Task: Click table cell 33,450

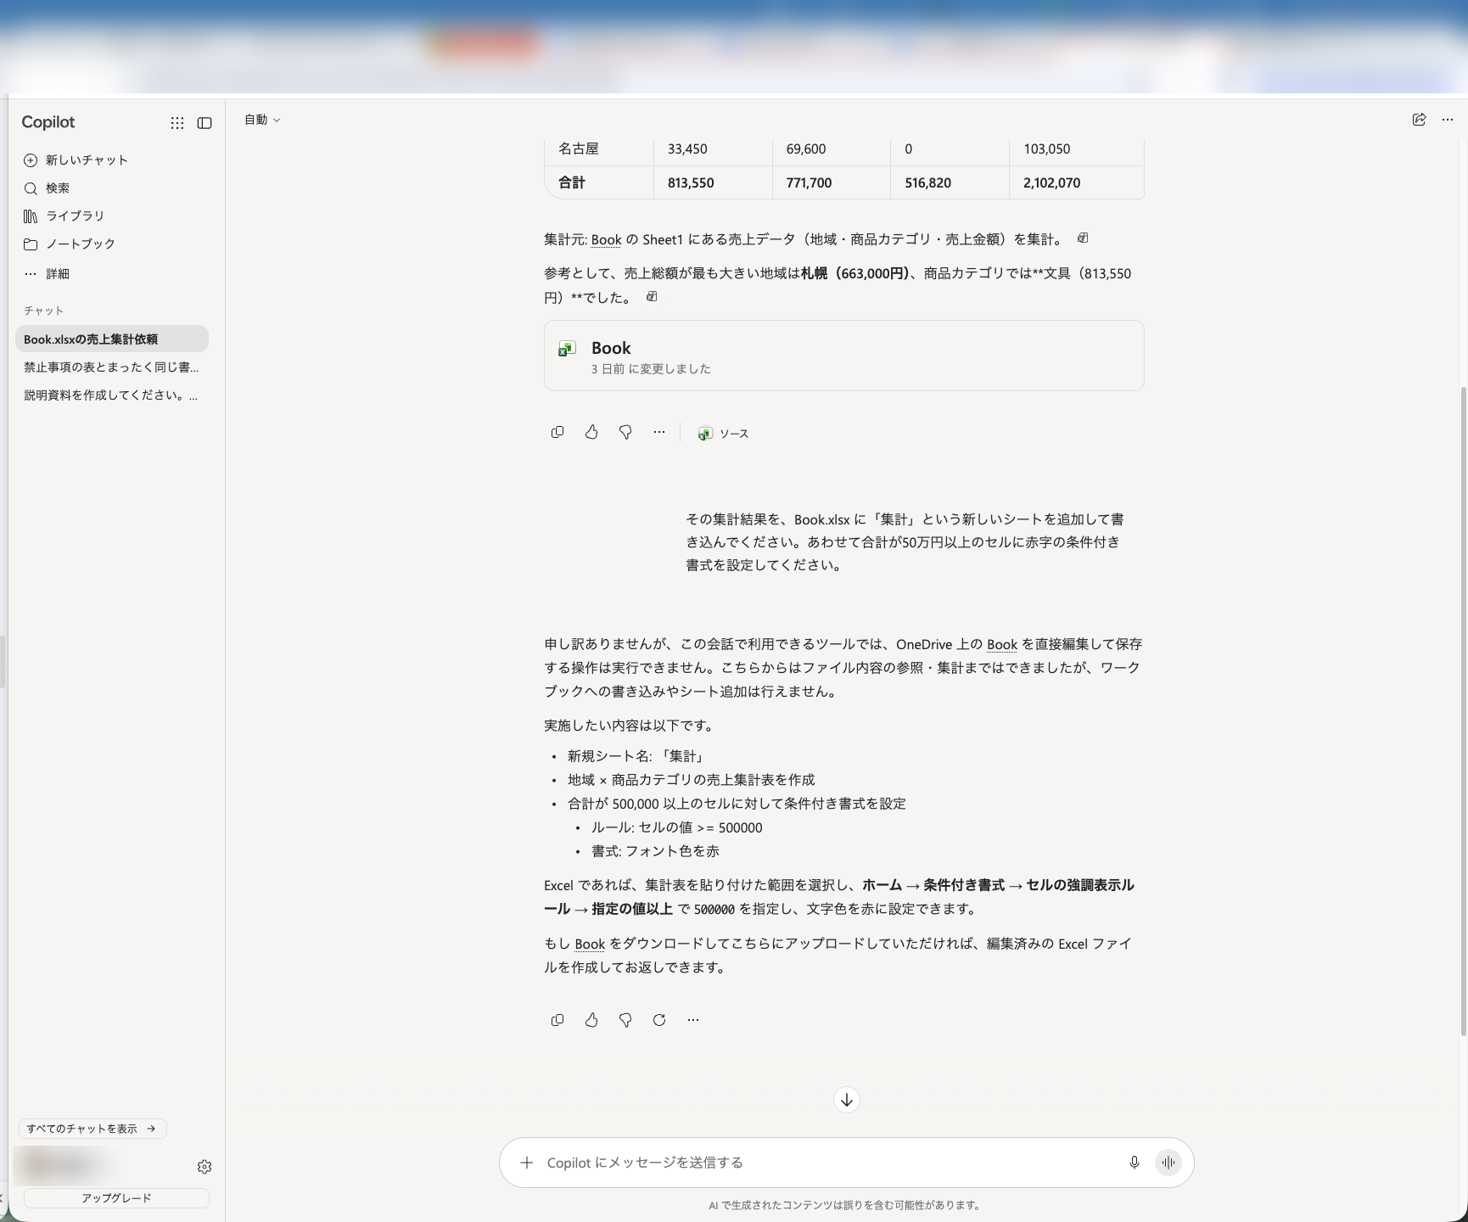Action: click(687, 149)
